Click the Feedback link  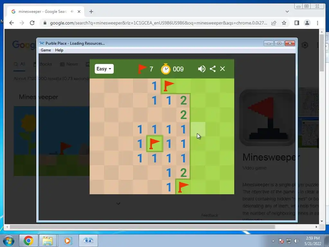point(209,215)
